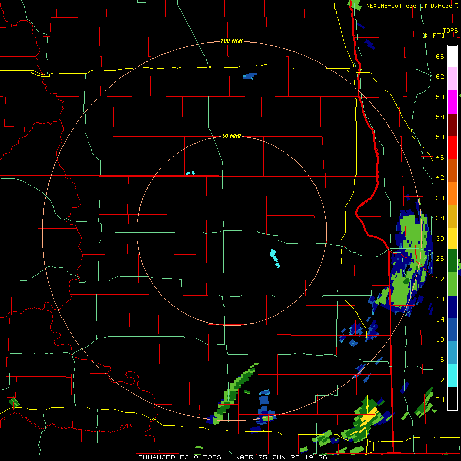
Task: Click the white swatch in the tops legend
Action: (x=452, y=56)
